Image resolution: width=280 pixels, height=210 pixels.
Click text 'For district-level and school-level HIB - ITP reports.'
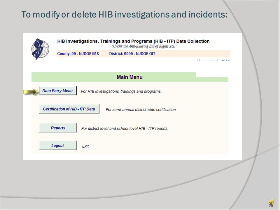pyautogui.click(x=125, y=129)
